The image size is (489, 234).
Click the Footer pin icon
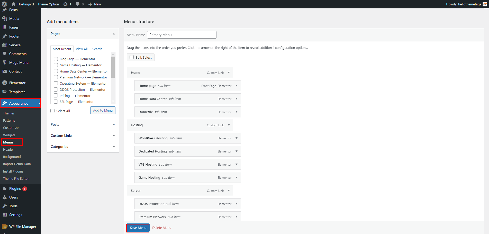tap(5, 36)
